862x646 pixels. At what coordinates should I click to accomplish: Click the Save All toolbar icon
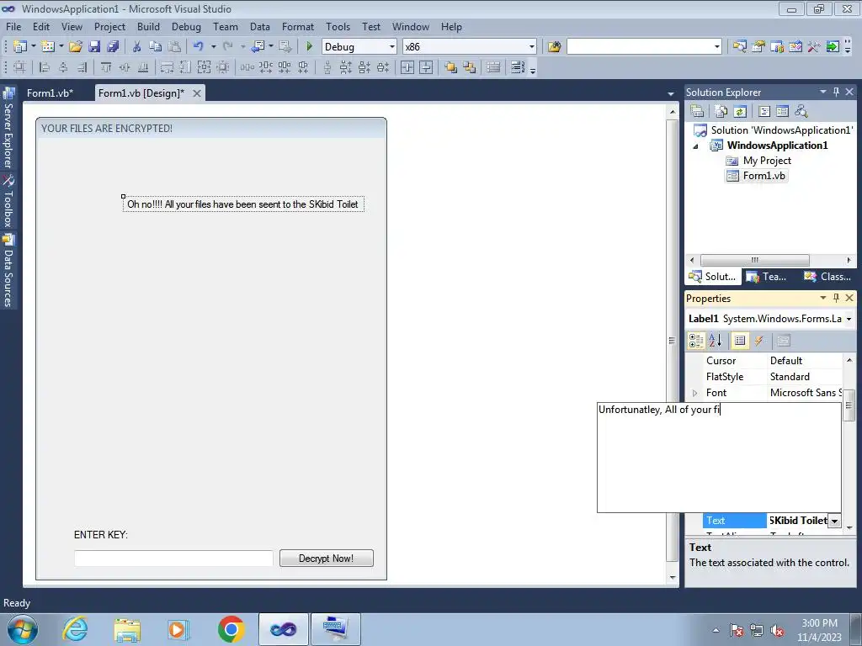pos(113,47)
